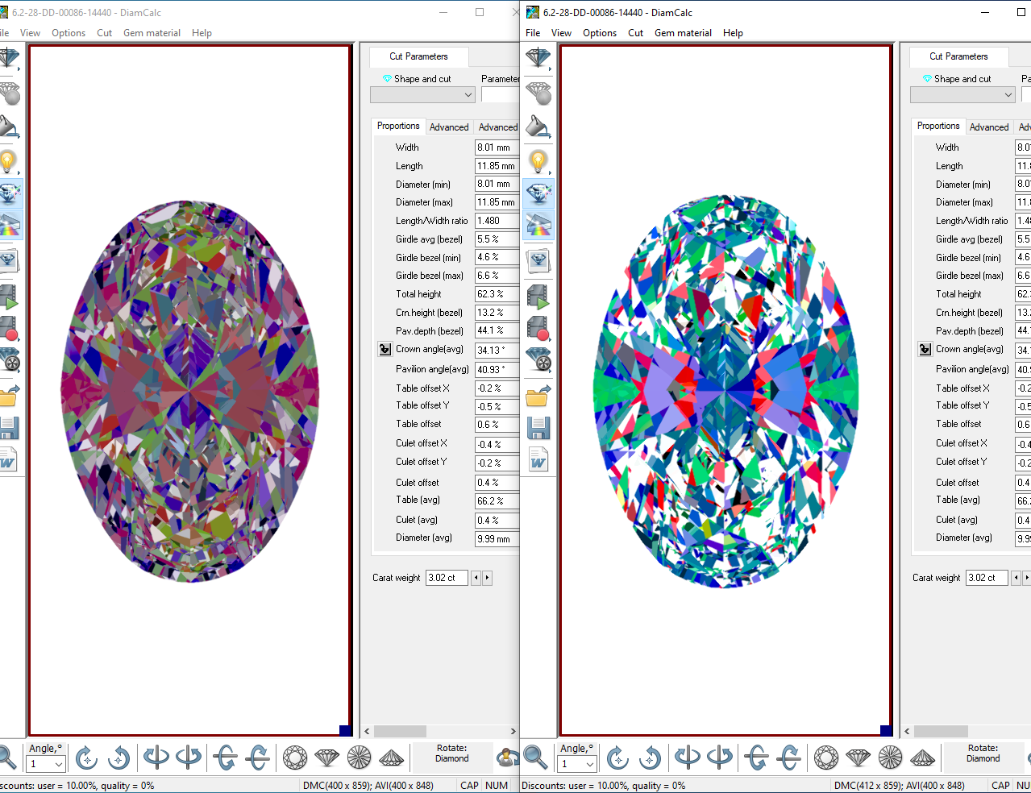Click the film play movie icon in right window
The height and width of the screenshot is (793, 1031).
(538, 296)
